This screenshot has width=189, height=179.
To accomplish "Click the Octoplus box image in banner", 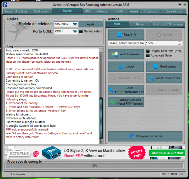I will (x=52, y=153).
